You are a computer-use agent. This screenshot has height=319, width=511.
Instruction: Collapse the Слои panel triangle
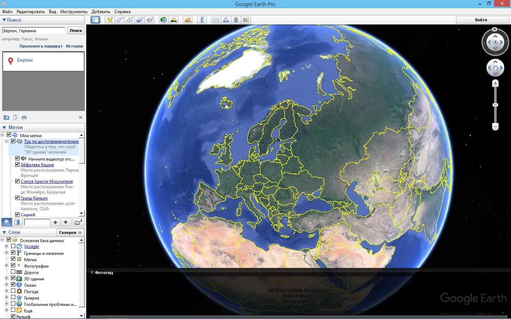[4, 233]
